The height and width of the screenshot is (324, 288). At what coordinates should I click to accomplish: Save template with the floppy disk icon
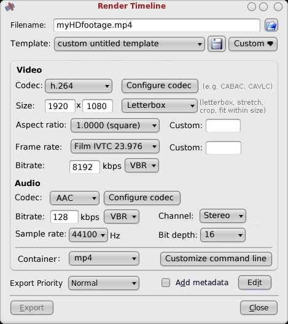point(217,44)
